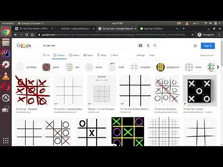Open IntelliJ IDEA from the dock

tap(6, 53)
